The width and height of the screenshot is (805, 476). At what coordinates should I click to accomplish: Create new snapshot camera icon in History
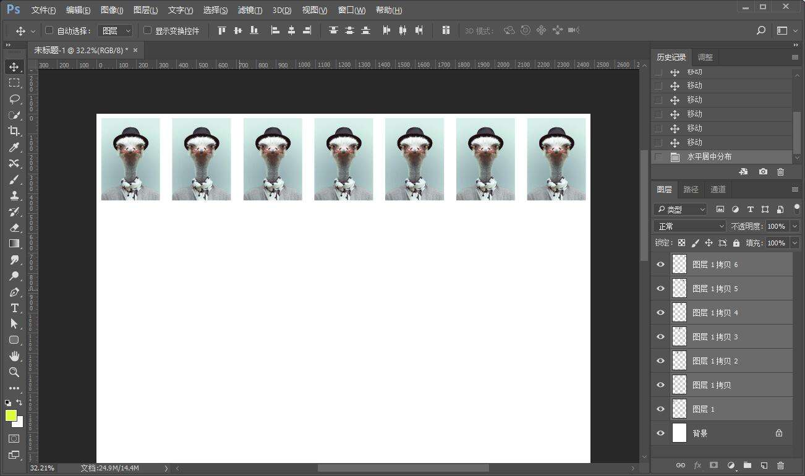click(x=764, y=172)
